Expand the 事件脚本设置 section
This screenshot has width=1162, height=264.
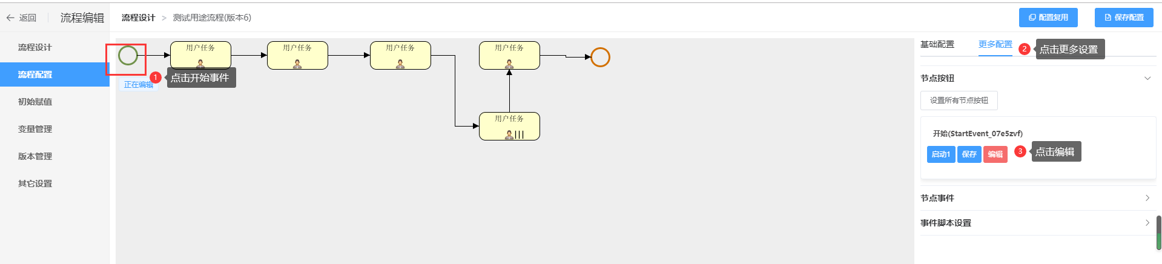[x=1147, y=223]
